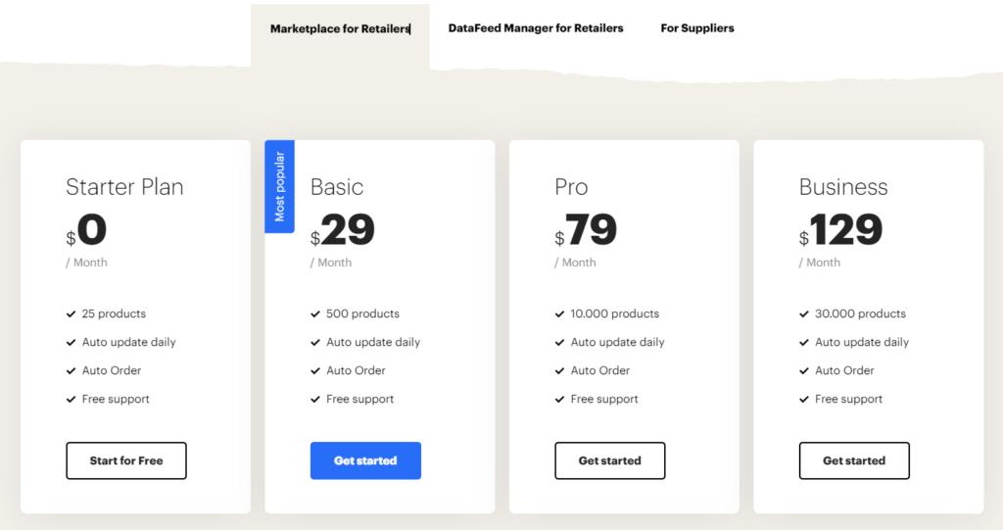Choose Get started on the Pro plan
This screenshot has width=1003, height=530.
(609, 460)
